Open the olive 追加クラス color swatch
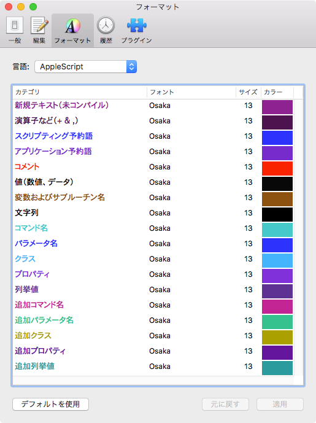Image resolution: width=316 pixels, height=423 pixels. (277, 337)
